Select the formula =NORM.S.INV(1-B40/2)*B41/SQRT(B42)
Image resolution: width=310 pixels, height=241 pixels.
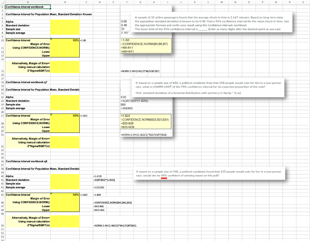pos(115,226)
